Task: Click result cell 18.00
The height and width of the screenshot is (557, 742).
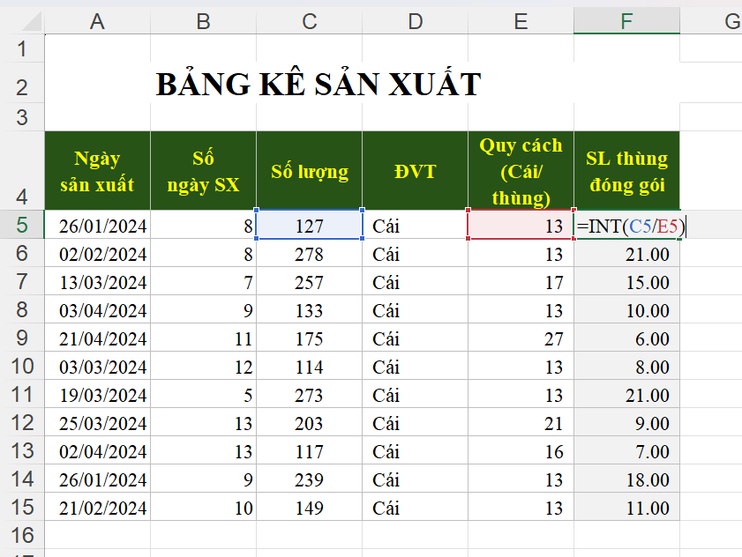Action: (x=626, y=479)
